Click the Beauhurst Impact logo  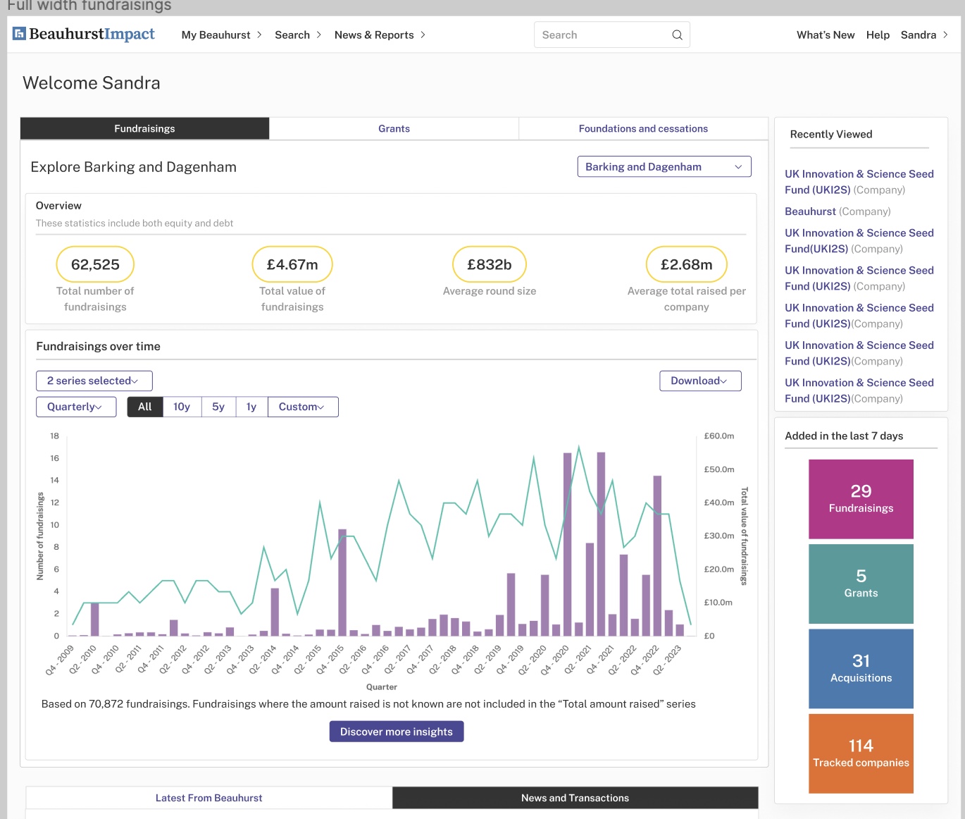84,34
